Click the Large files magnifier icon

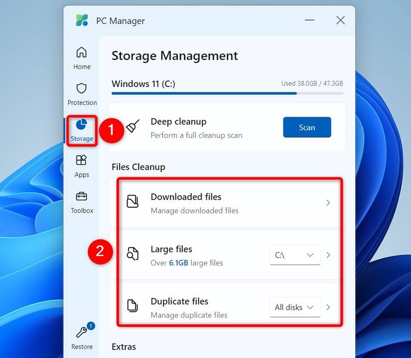coord(132,254)
